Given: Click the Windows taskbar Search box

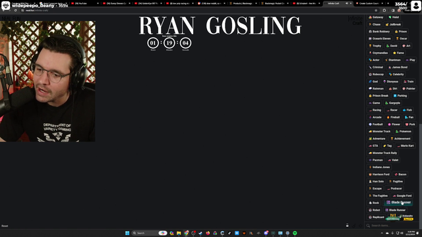Looking at the screenshot, I should 150,233.
